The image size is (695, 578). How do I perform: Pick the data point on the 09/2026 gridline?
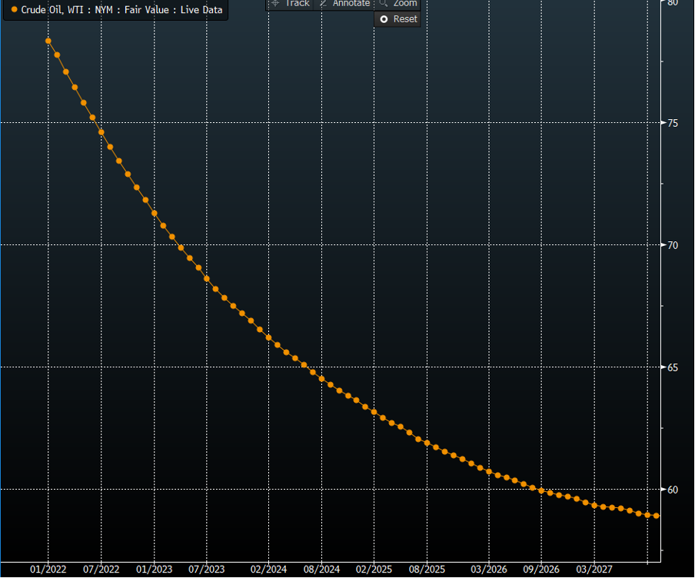click(x=541, y=490)
